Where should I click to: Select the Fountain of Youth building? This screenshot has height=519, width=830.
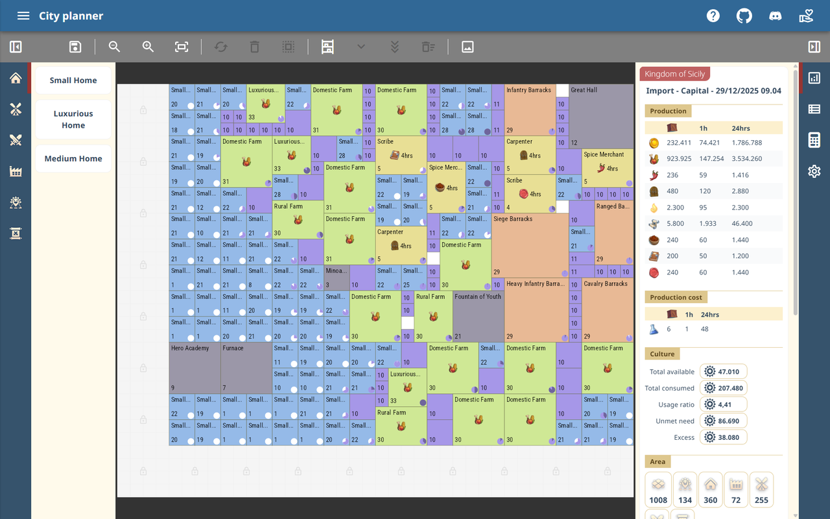(479, 317)
